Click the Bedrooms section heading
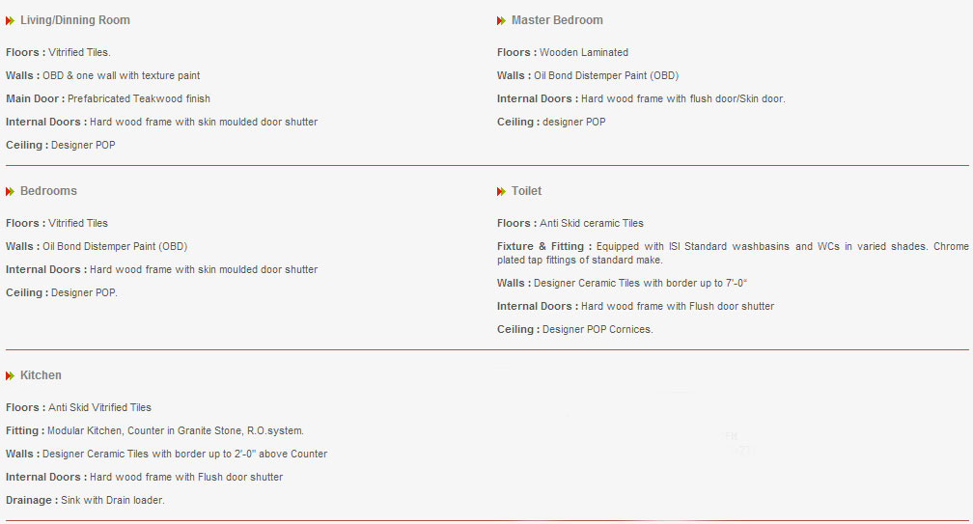This screenshot has height=524, width=973. (x=48, y=191)
